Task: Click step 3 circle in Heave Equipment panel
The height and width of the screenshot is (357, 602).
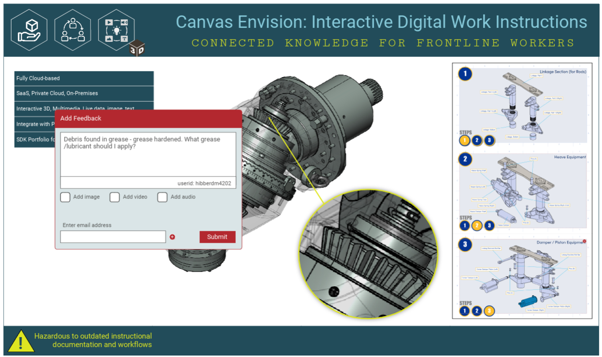Action: 490,226
